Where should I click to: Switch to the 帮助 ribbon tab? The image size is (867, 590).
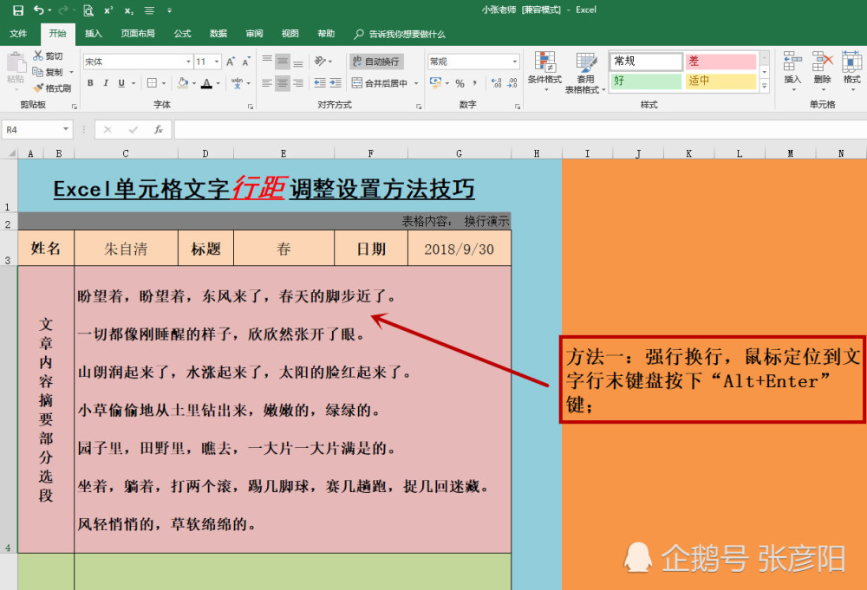[x=326, y=34]
